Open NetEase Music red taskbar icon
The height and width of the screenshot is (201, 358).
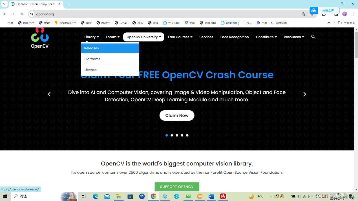[x=223, y=196]
